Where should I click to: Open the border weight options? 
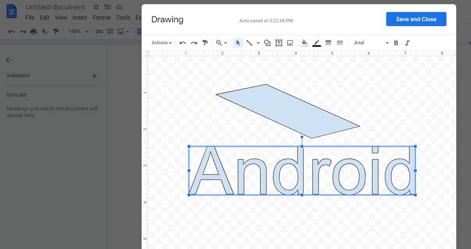(328, 43)
